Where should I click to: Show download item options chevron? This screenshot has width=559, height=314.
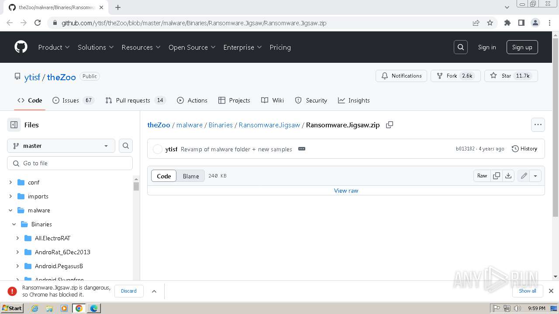[x=154, y=291]
